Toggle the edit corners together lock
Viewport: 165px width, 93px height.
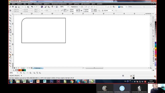pyautogui.click(x=81, y=10)
